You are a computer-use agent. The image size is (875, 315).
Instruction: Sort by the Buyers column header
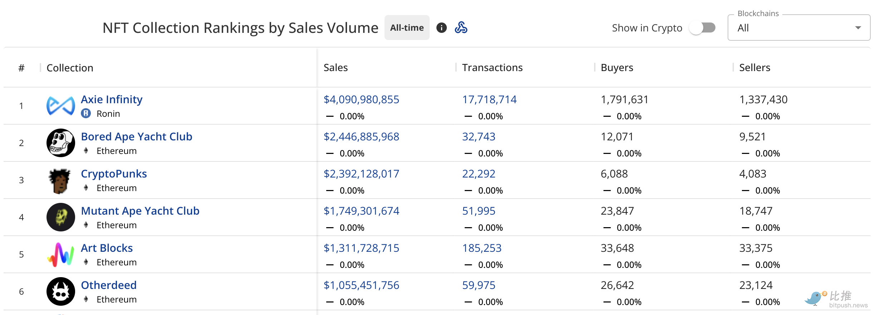point(617,67)
